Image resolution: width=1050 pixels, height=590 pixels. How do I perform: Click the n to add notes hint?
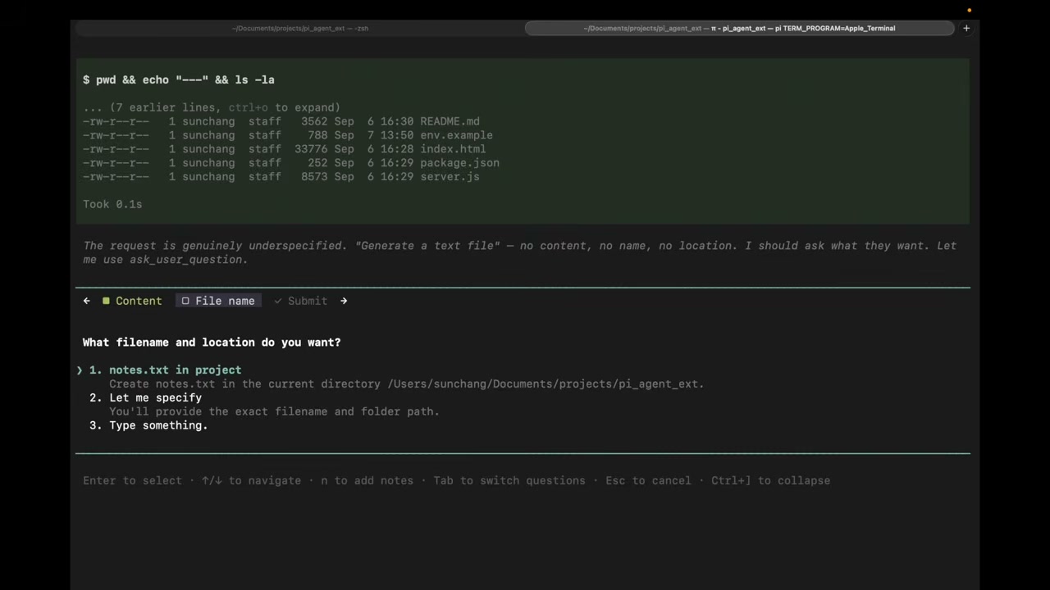coord(367,481)
